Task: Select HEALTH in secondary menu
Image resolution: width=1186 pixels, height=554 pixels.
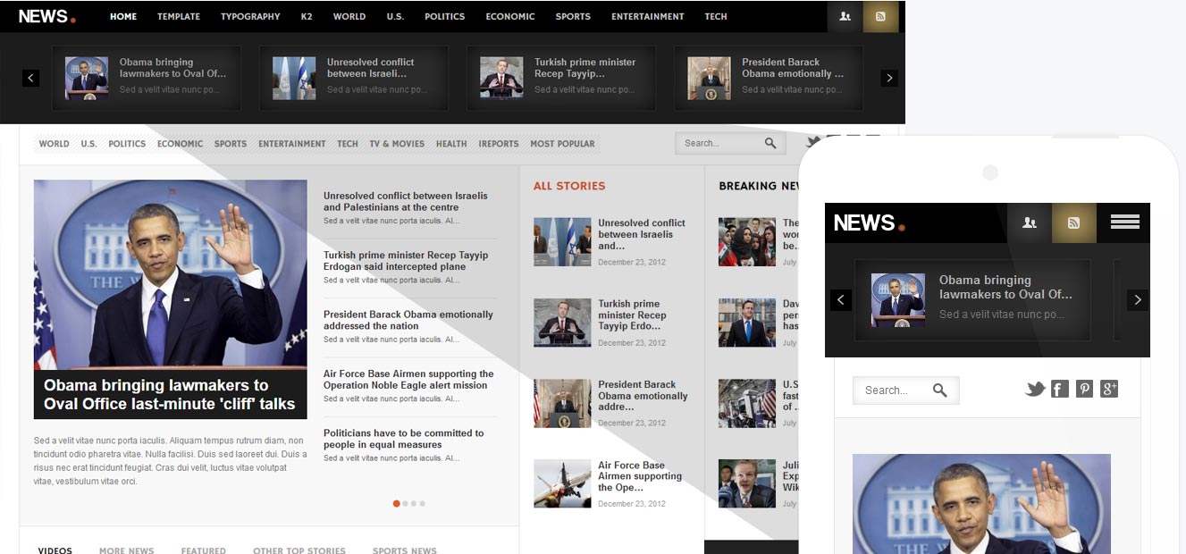Action: [x=451, y=143]
